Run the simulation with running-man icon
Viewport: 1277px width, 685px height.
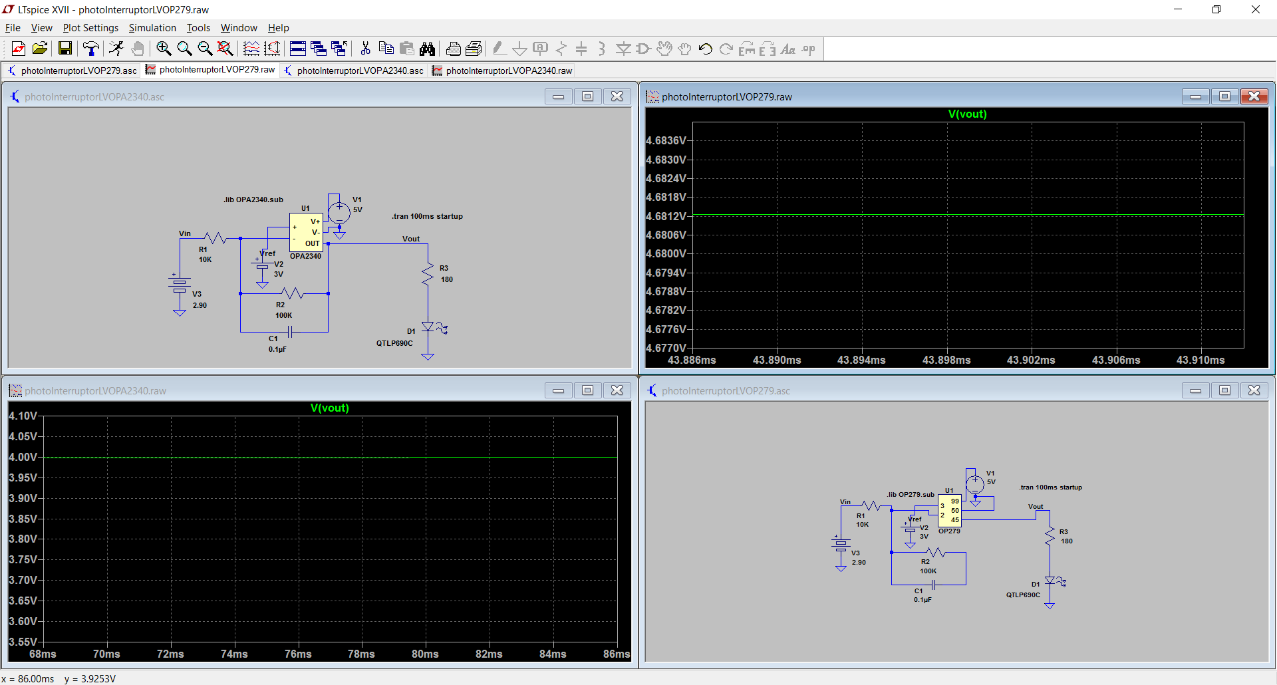(116, 49)
